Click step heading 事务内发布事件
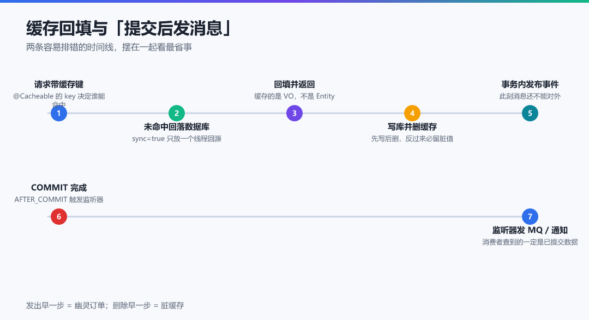This screenshot has width=589, height=320. click(530, 84)
